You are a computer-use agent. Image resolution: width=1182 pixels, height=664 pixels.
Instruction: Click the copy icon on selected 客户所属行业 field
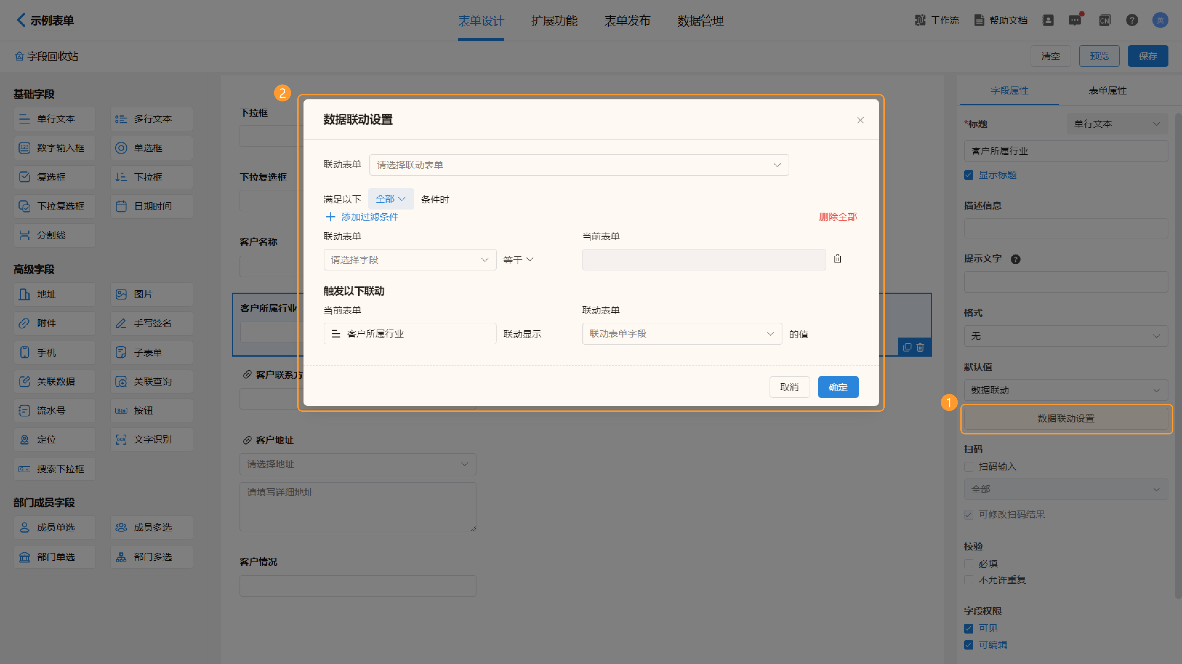(x=907, y=347)
